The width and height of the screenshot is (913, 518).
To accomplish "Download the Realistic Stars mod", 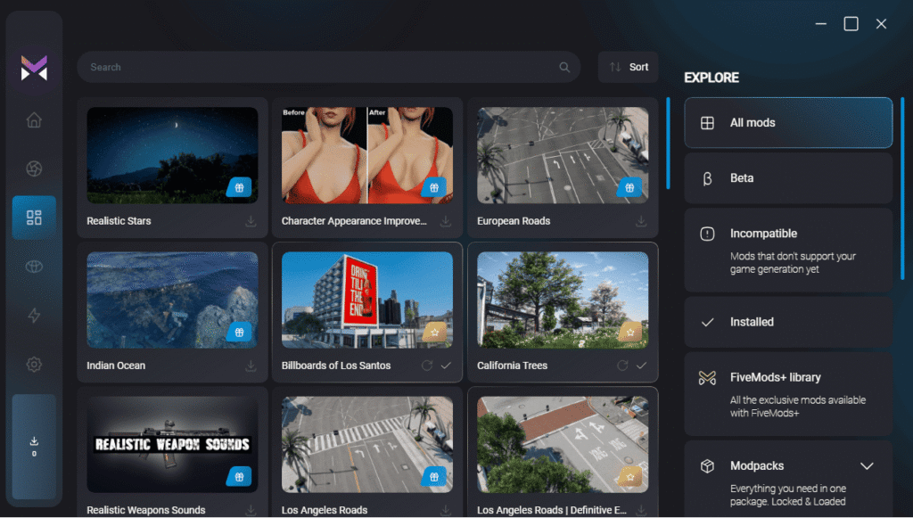I will click(x=251, y=223).
